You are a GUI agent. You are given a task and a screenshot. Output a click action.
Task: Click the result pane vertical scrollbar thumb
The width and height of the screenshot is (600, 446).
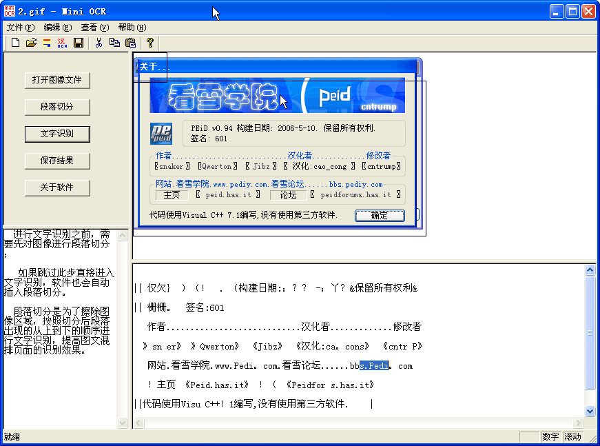click(590, 332)
